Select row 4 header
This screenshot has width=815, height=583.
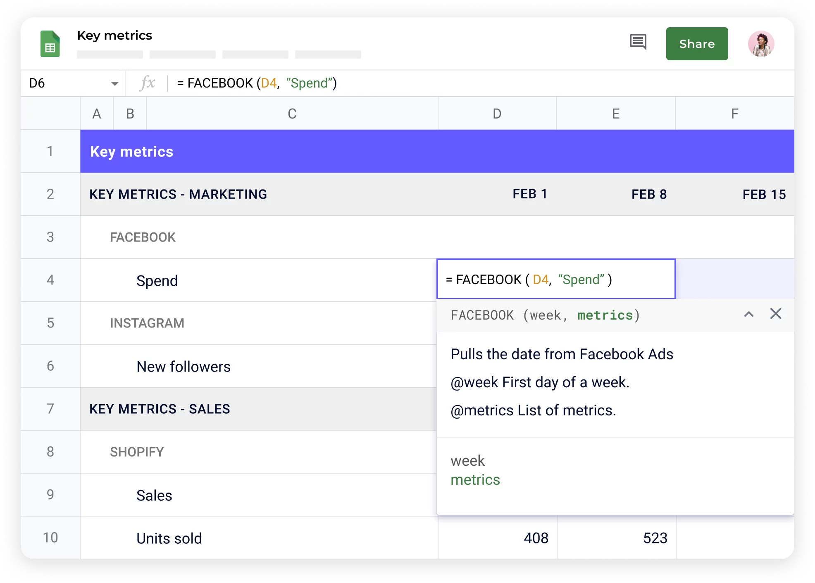[x=50, y=280]
